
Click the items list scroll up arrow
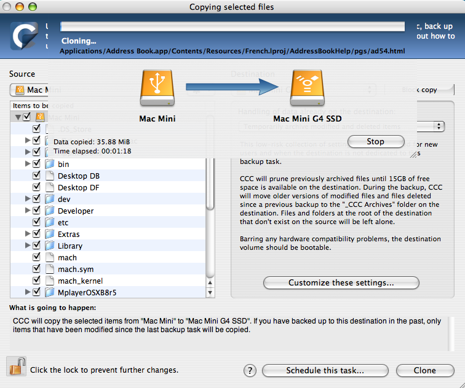click(210, 282)
